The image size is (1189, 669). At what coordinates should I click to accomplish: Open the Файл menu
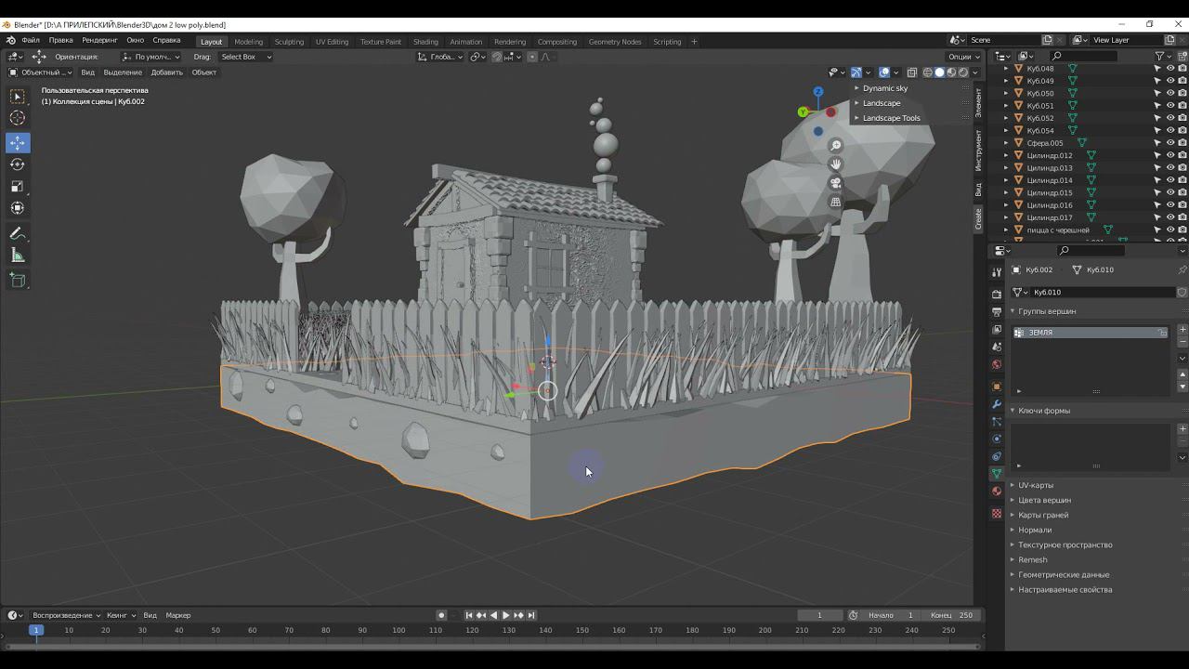tap(31, 41)
